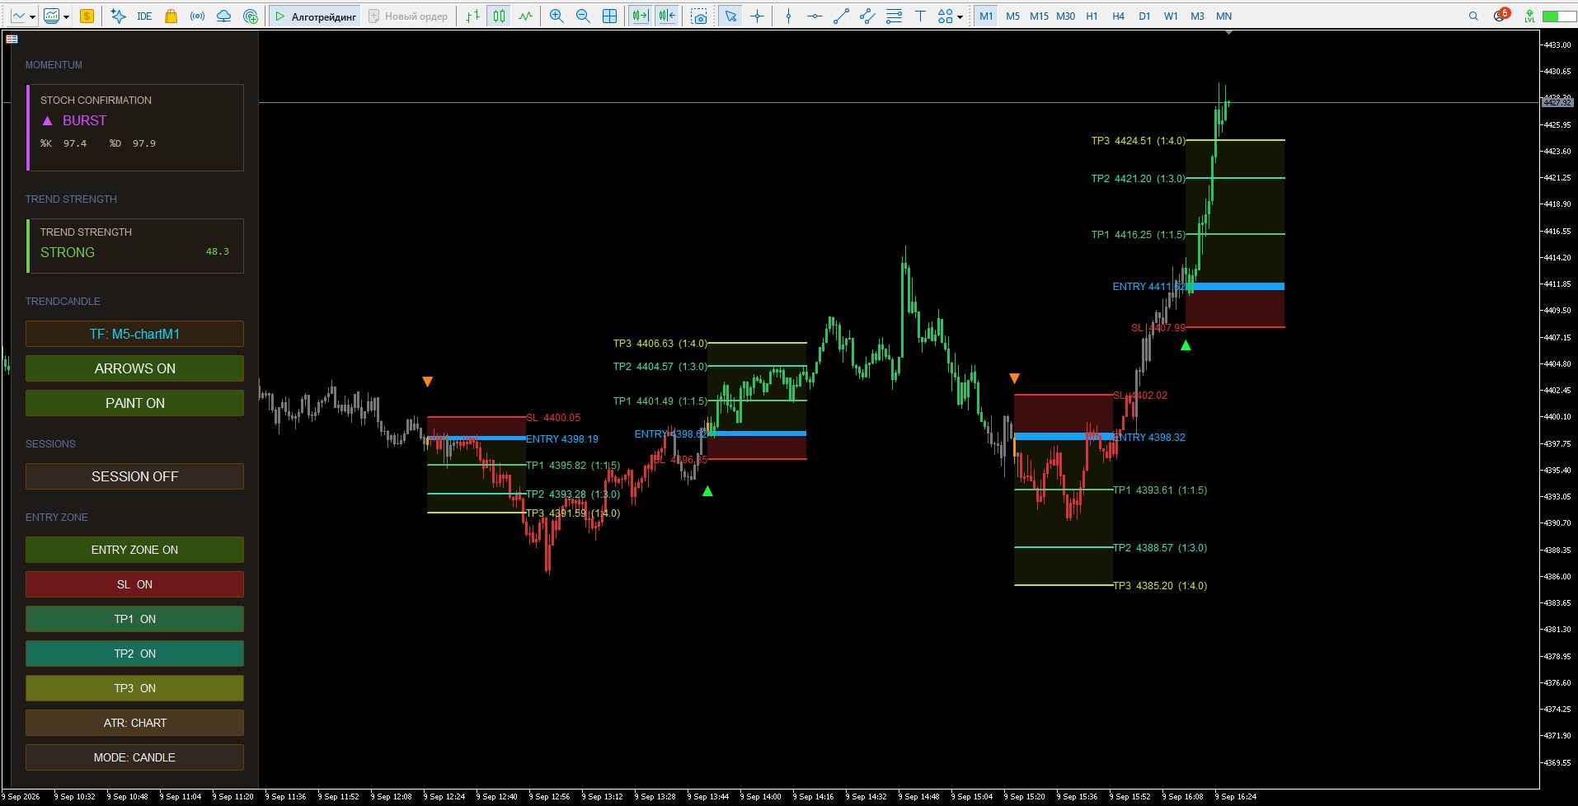The image size is (1578, 806).
Task: Click the zoom out magnifier icon
Action: click(583, 16)
